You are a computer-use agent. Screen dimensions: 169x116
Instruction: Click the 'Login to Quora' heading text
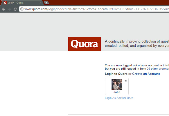pyautogui.click(x=116, y=74)
